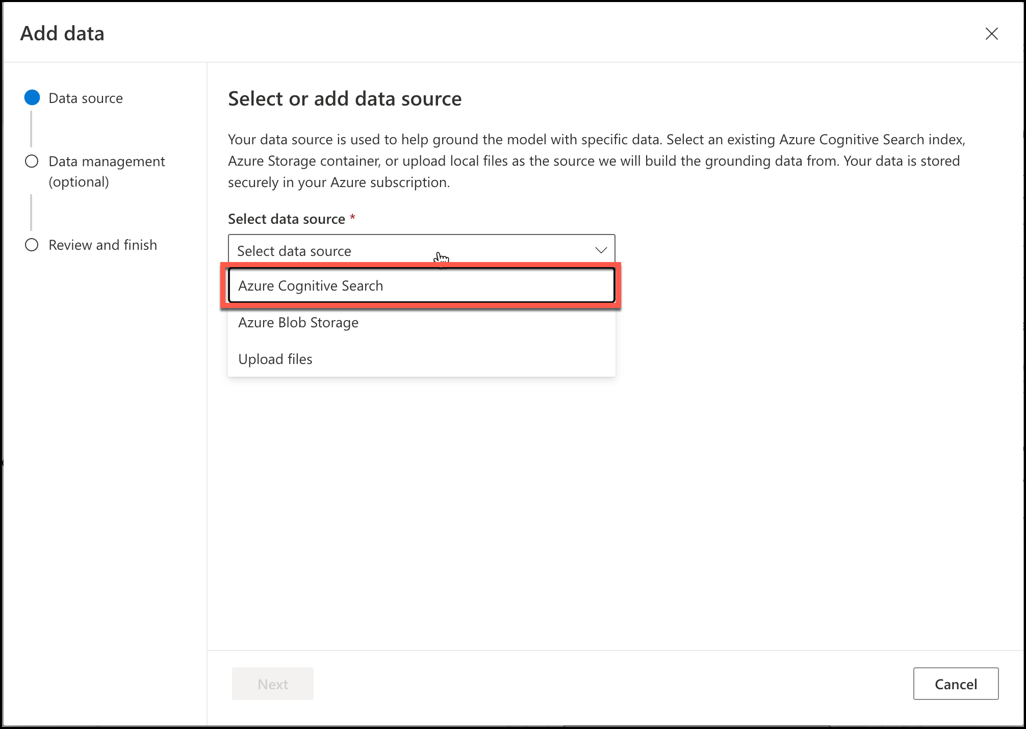The width and height of the screenshot is (1026, 729).
Task: Go to Review and finish step
Action: [102, 245]
